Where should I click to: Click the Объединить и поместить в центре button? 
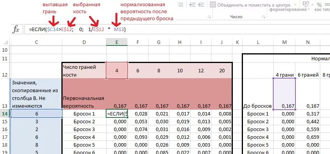pos(250,5)
